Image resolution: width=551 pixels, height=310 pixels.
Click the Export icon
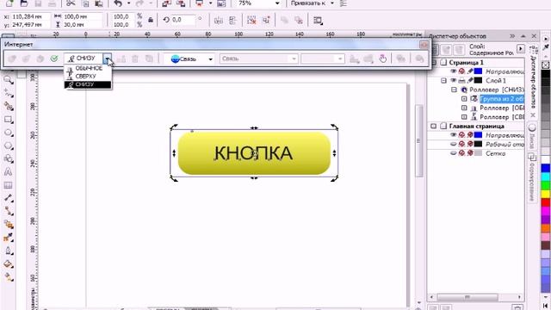[x=181, y=3]
